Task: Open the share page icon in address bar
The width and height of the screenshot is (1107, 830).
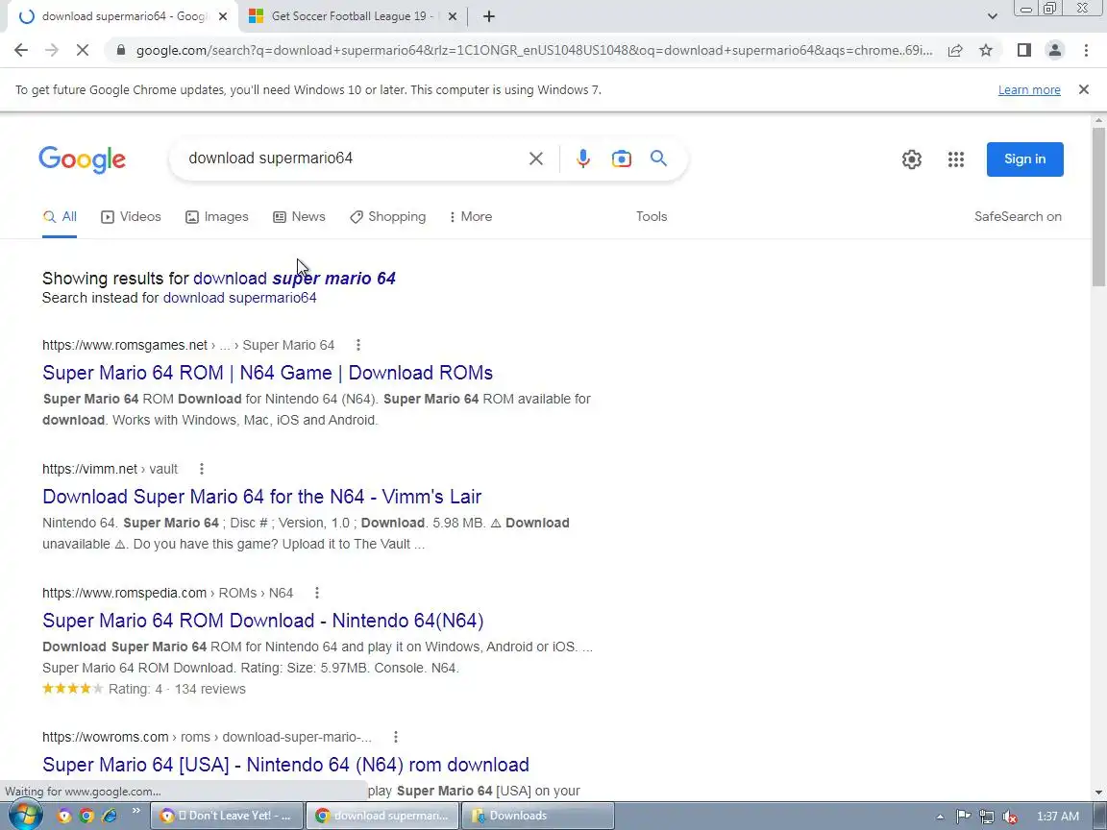Action: 955,50
